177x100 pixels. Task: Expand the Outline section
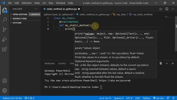pyautogui.click(x=17, y=23)
